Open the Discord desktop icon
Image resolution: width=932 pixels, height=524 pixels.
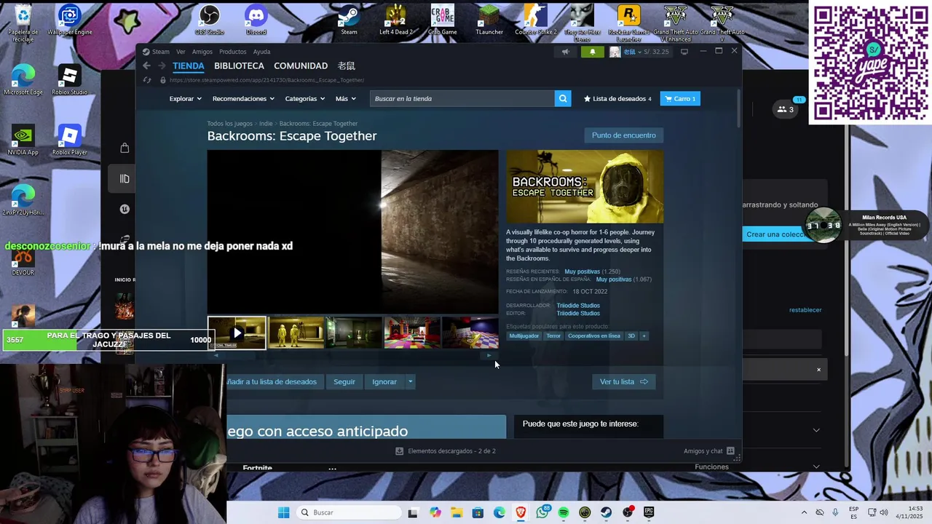[256, 20]
